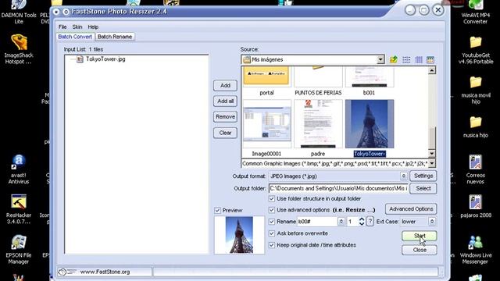Click the TokyoTower.jpg file icon in input list
Screen dimensions: 500x281
pyautogui.click(x=80, y=59)
